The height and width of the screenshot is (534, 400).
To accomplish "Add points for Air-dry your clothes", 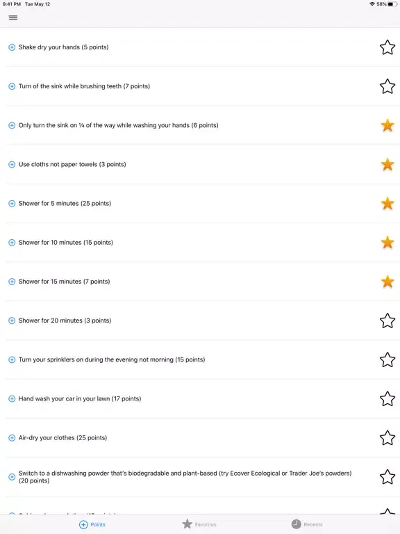I will [12, 438].
